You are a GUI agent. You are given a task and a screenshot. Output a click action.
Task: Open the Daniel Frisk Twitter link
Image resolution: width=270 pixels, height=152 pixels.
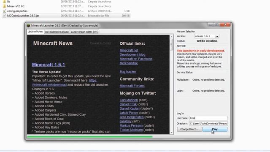coord(128,104)
